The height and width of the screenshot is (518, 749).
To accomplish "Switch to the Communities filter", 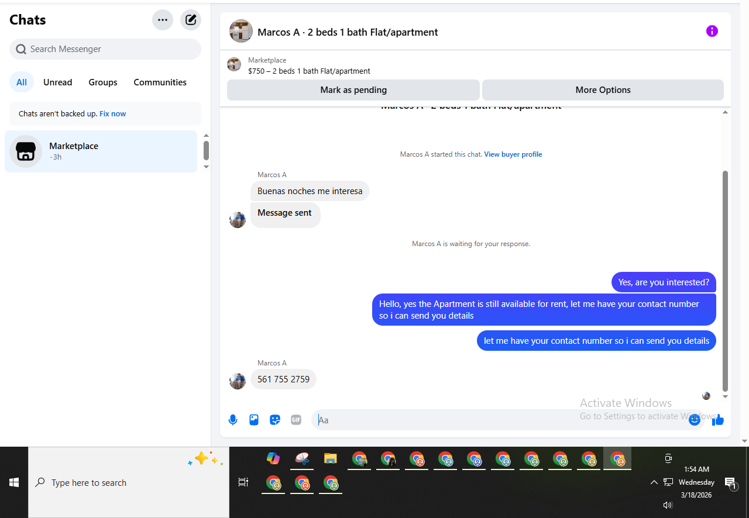I will (160, 82).
